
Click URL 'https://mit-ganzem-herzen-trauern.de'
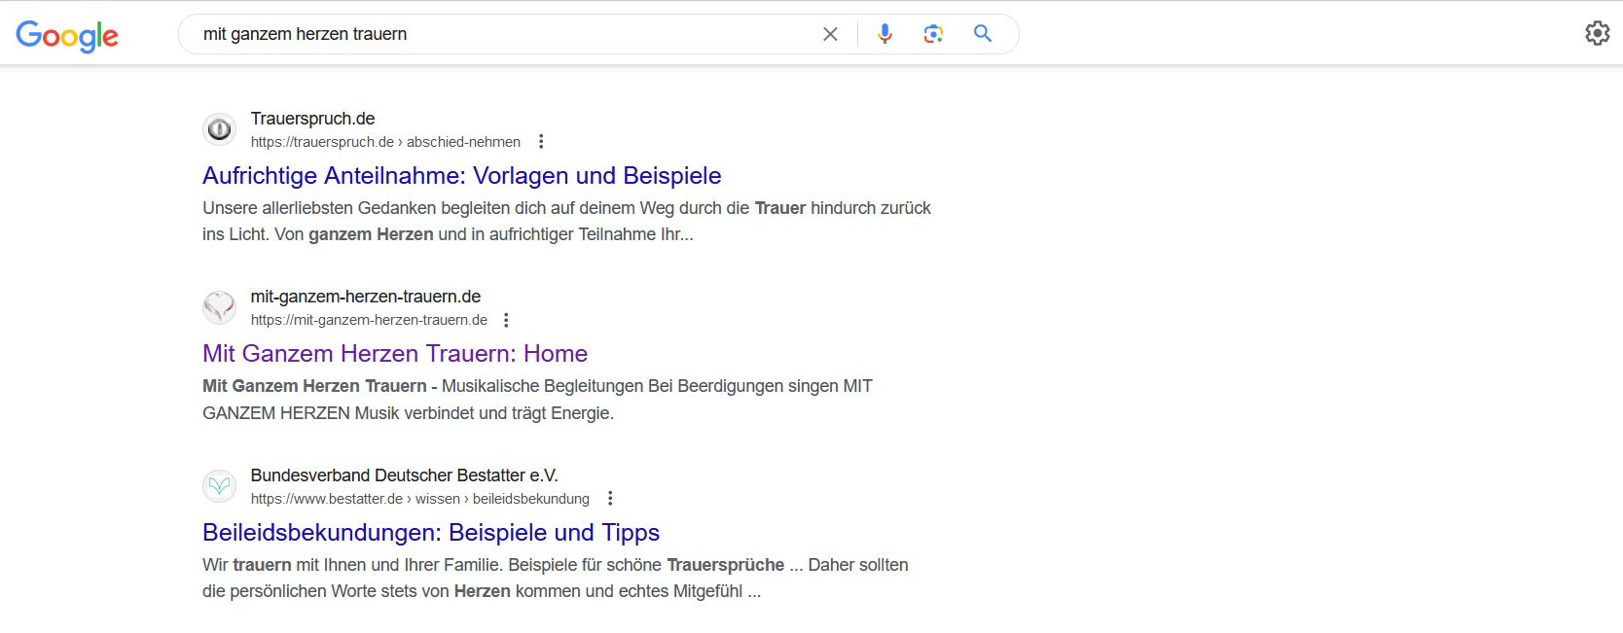369,320
